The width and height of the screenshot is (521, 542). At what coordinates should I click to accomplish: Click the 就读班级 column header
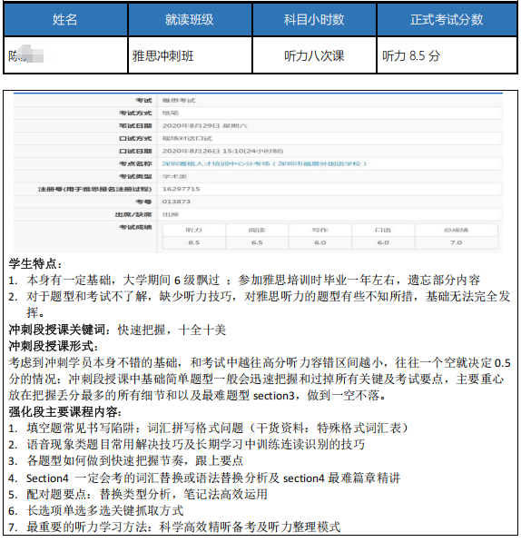[x=190, y=19]
